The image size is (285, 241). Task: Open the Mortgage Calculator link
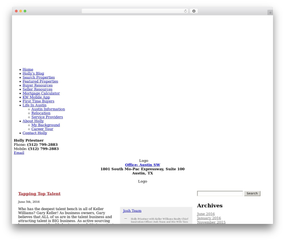tap(41, 93)
